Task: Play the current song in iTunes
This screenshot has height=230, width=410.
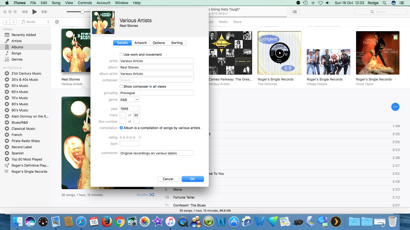Action: pos(35,12)
